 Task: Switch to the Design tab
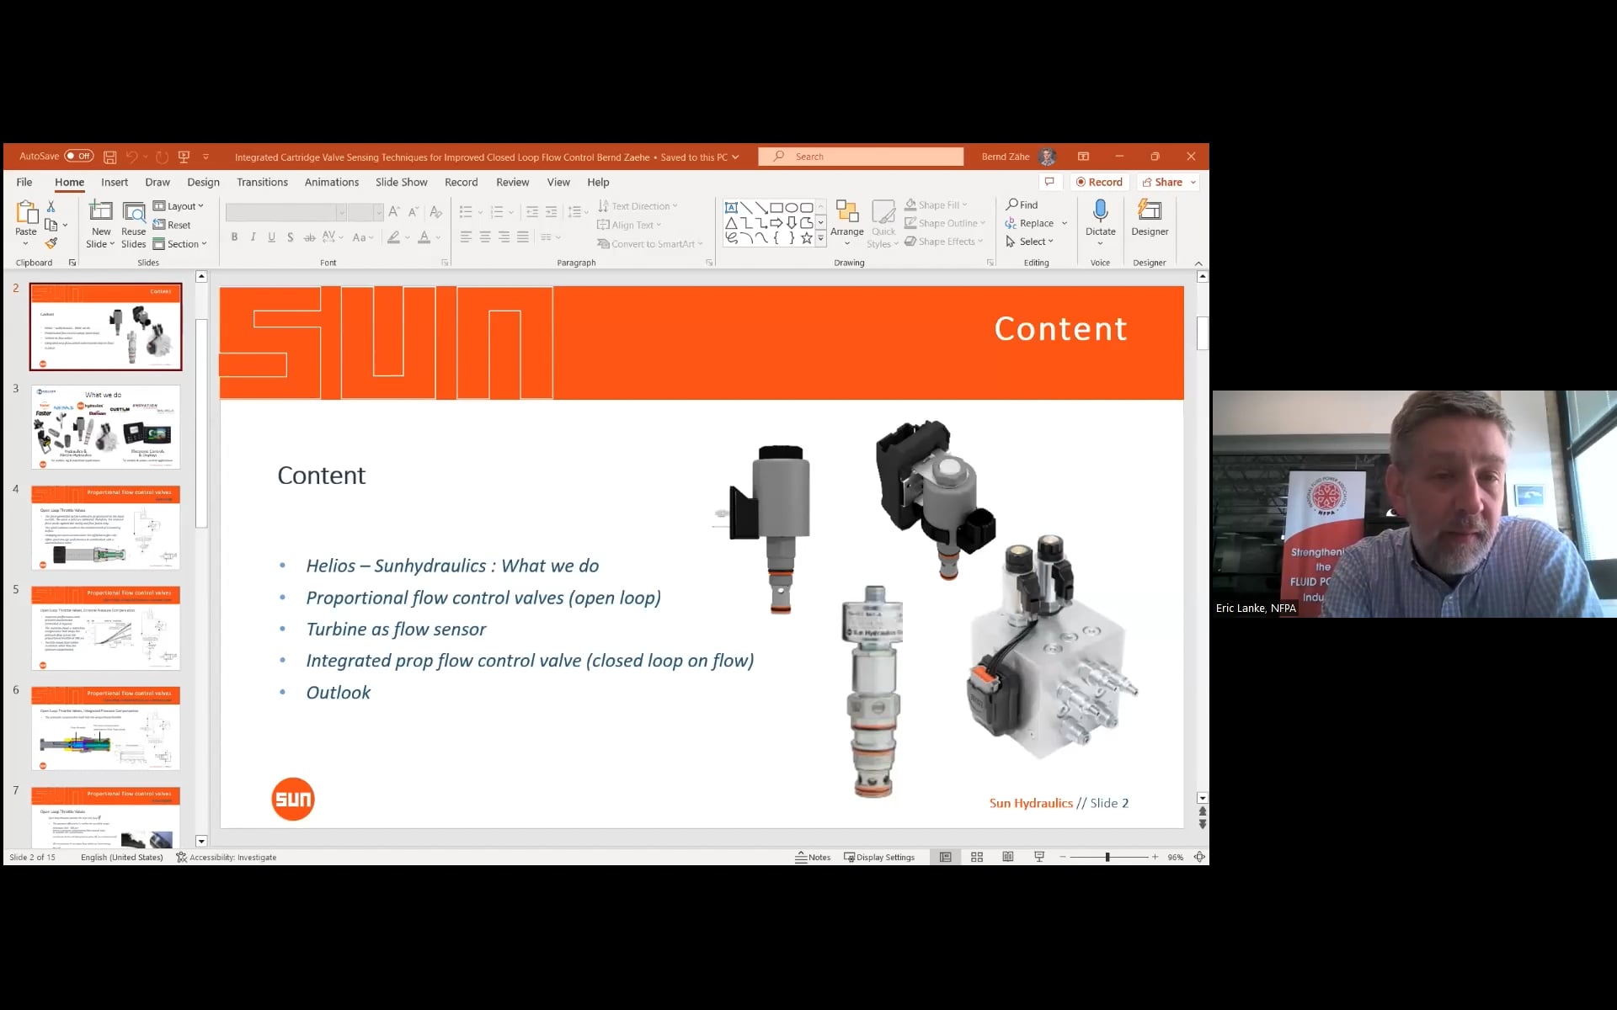(x=203, y=182)
